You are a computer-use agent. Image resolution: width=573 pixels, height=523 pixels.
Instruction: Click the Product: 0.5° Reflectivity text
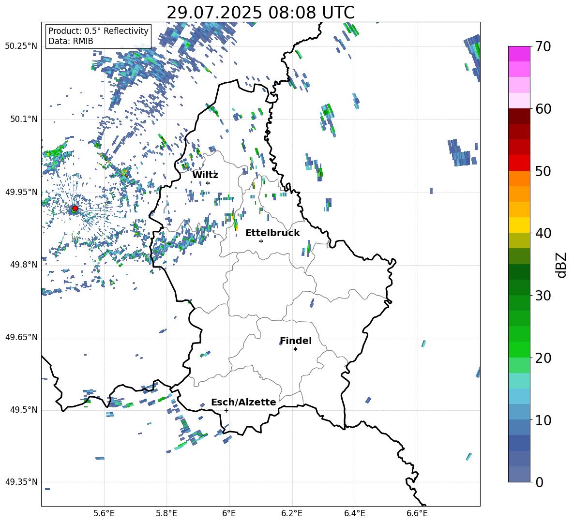click(x=98, y=30)
